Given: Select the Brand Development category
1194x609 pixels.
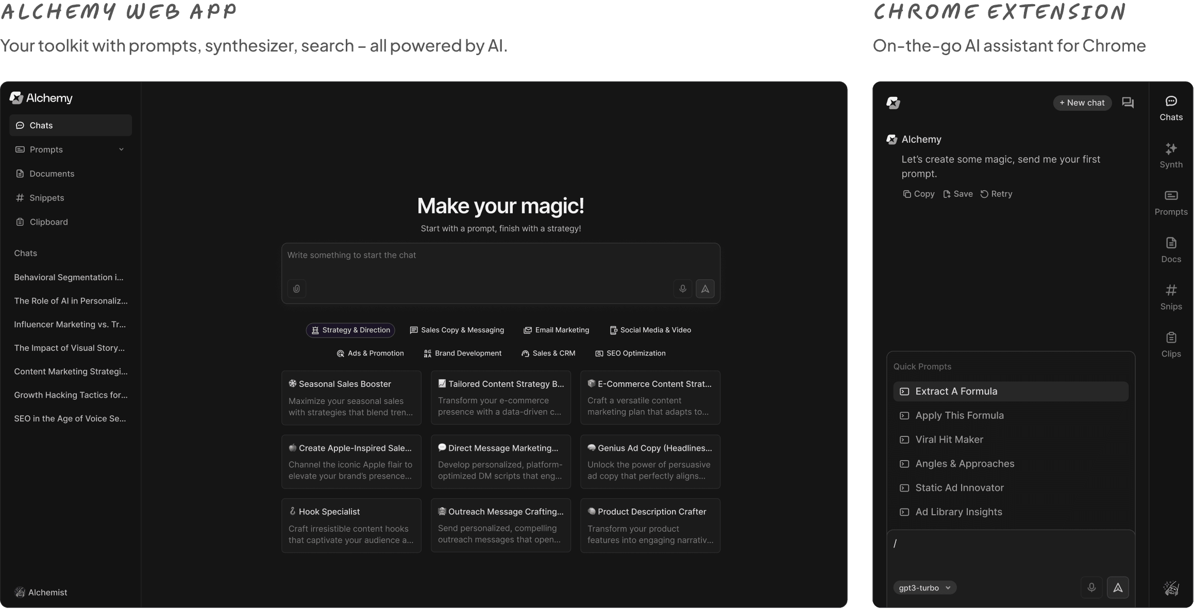Looking at the screenshot, I should pyautogui.click(x=463, y=353).
